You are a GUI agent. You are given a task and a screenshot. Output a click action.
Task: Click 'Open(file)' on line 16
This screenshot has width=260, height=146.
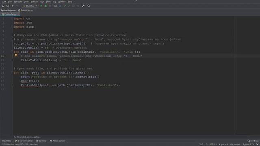pyautogui.click(x=30, y=81)
